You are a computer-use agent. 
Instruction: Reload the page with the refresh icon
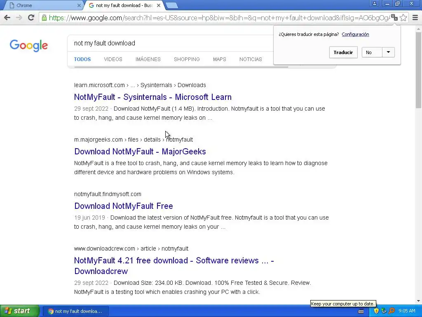click(31, 18)
